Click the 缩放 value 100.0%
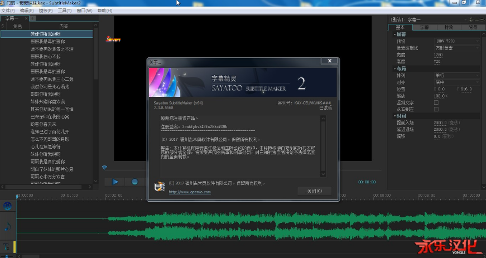This screenshot has width=486, height=258. point(440,96)
